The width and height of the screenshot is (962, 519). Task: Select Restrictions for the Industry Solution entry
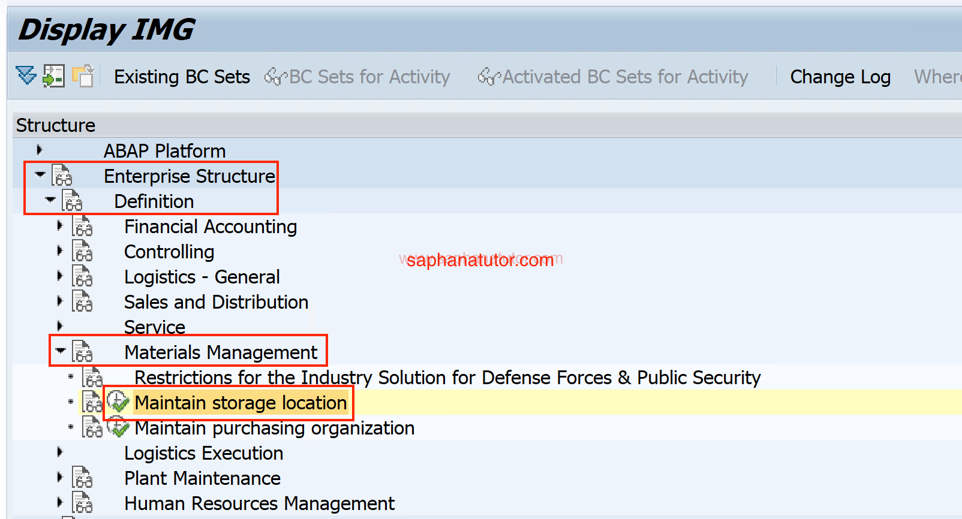tap(447, 378)
